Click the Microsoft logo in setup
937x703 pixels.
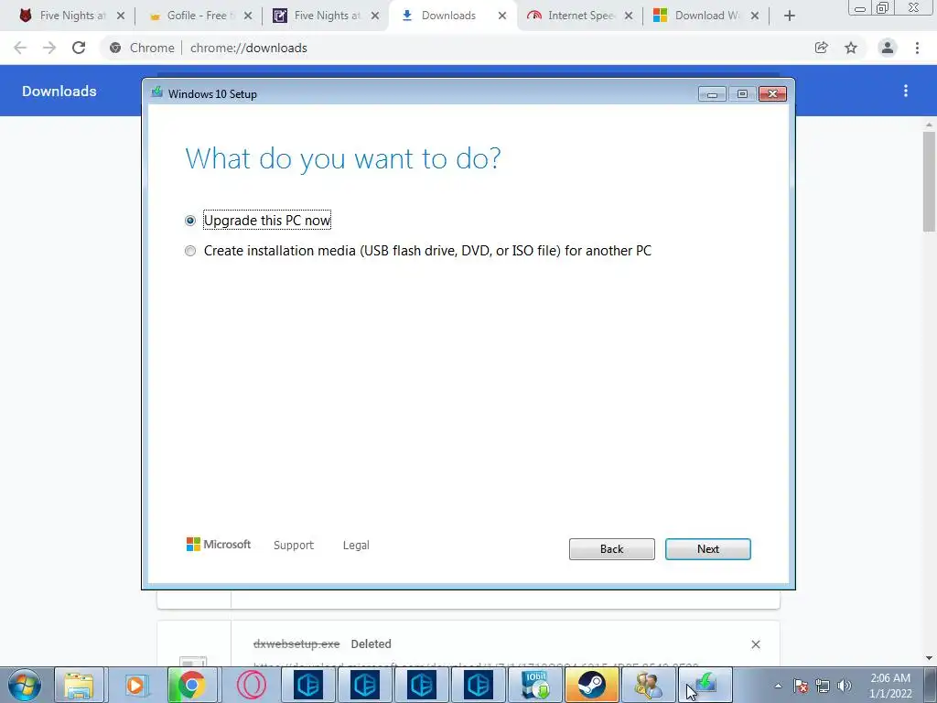click(x=218, y=544)
